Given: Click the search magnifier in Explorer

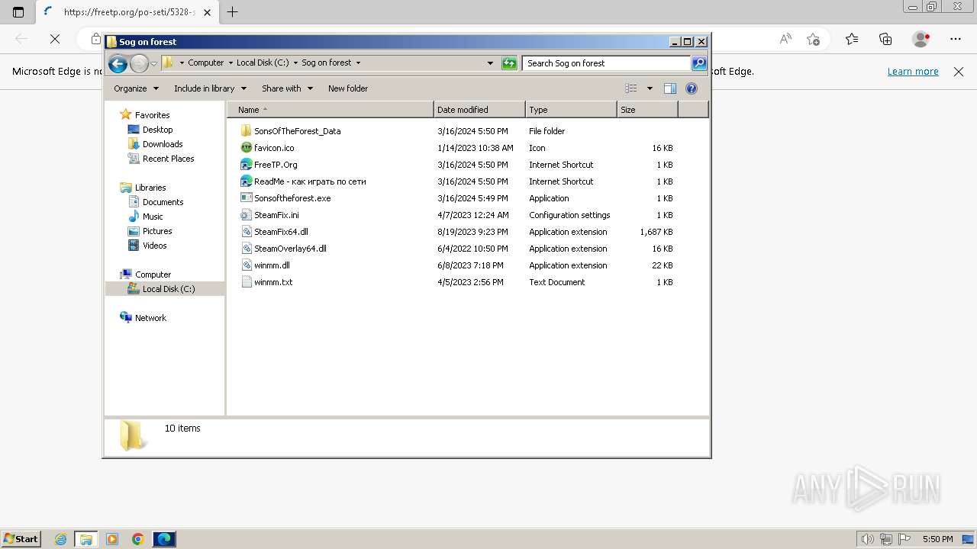Looking at the screenshot, I should click(699, 63).
